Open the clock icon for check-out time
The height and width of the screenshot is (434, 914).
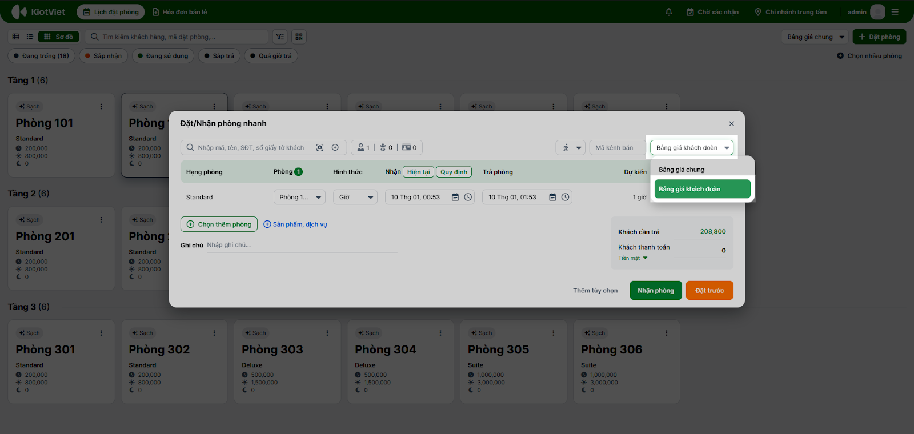tap(565, 197)
